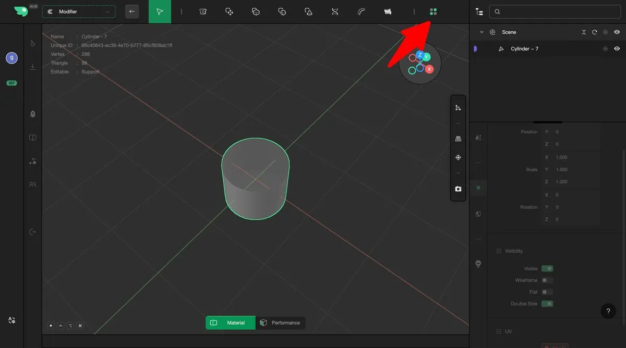Click the DNA-shaped twist modifier icon
This screenshot has width=626, height=348.
335,11
